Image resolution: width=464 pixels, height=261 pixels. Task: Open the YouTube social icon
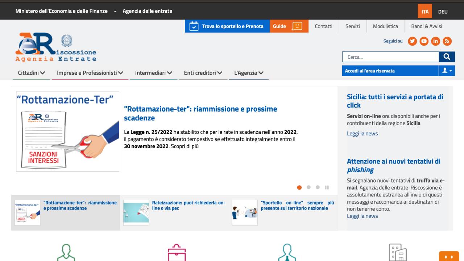coord(424,41)
